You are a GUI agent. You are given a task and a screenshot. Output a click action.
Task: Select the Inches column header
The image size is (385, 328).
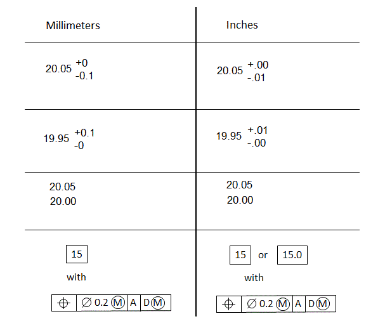point(242,25)
